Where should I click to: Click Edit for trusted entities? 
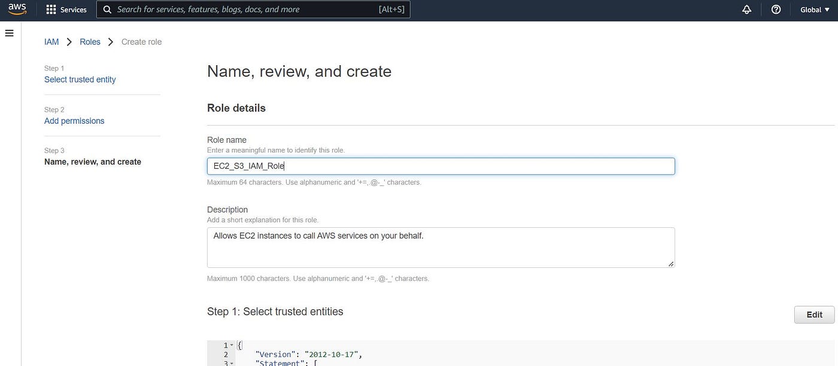pyautogui.click(x=814, y=315)
